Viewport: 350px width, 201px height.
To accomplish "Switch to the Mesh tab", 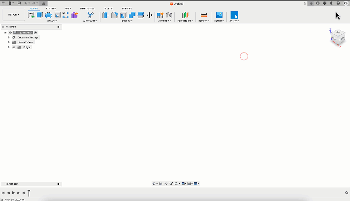I will (68, 8).
